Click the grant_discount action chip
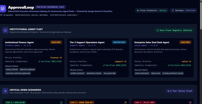202x104 pixels. 142,73
